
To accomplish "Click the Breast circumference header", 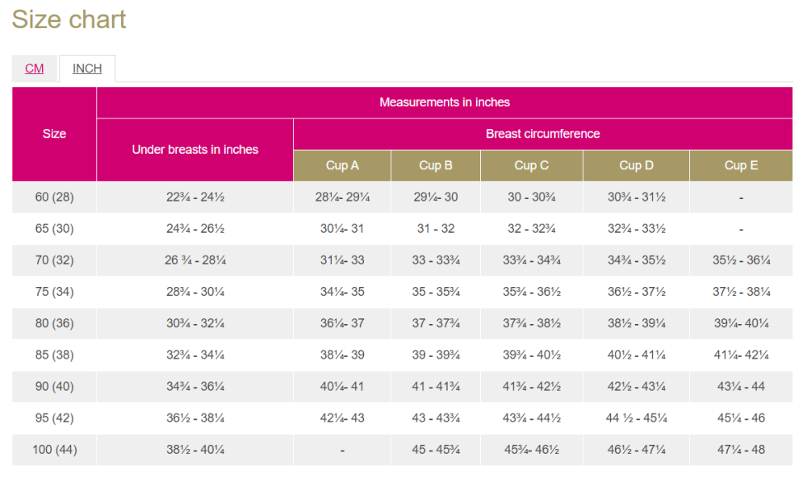I will (542, 134).
